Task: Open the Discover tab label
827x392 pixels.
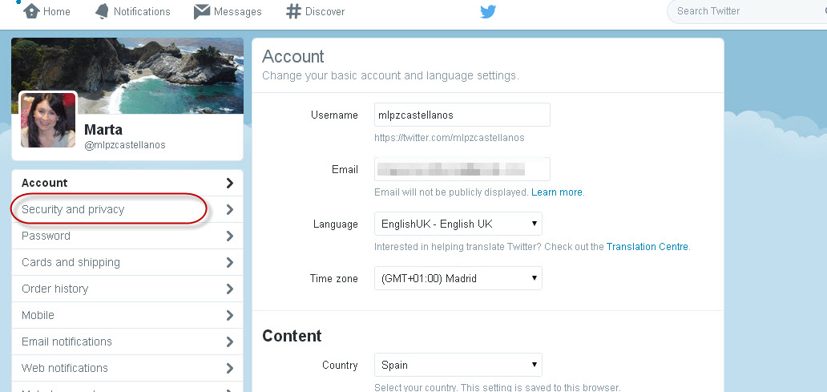Action: (x=325, y=11)
